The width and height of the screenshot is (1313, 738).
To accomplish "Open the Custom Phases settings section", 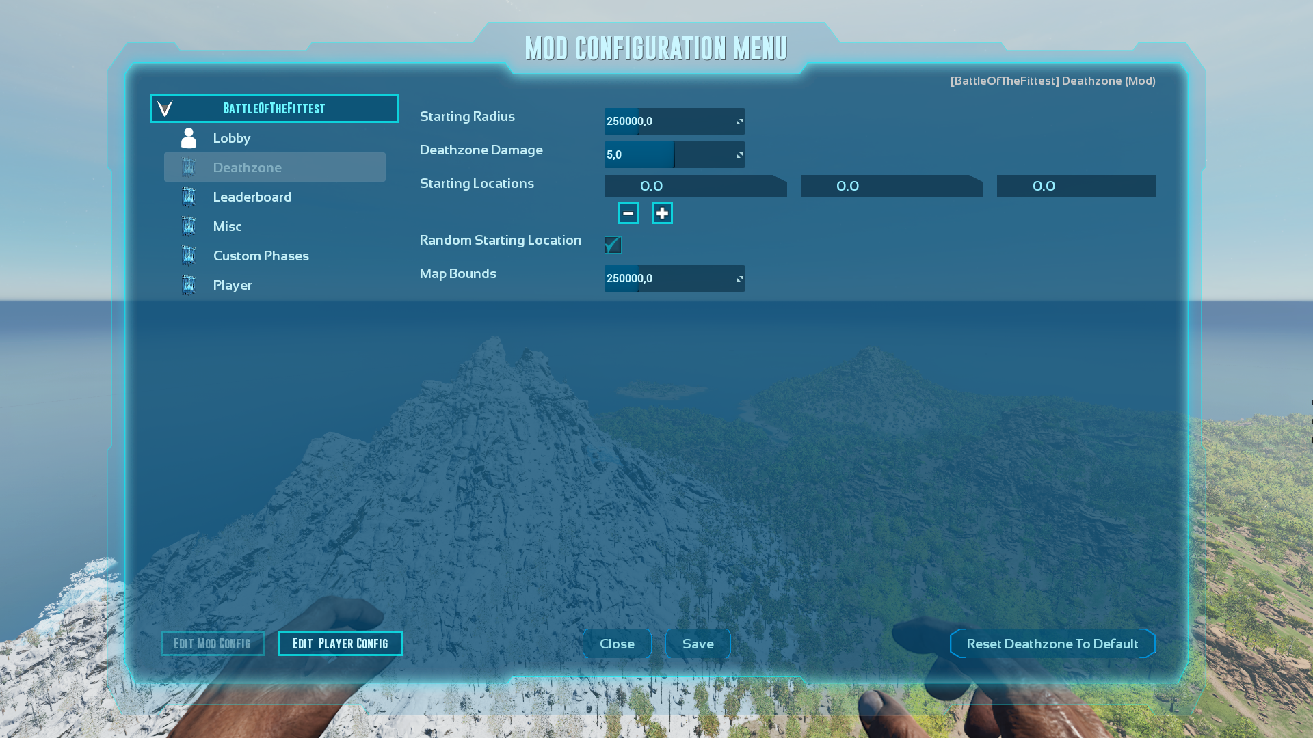I will tap(261, 256).
